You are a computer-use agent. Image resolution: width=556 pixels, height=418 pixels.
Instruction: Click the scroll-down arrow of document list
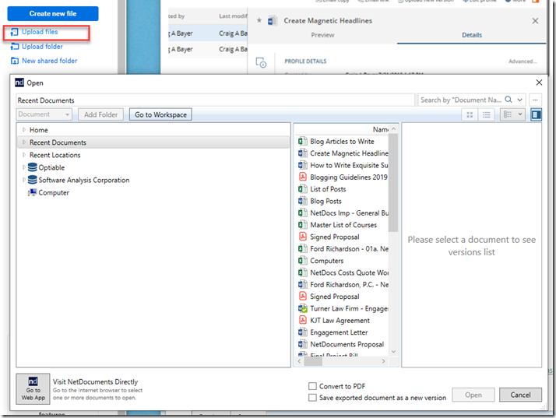[x=393, y=352]
